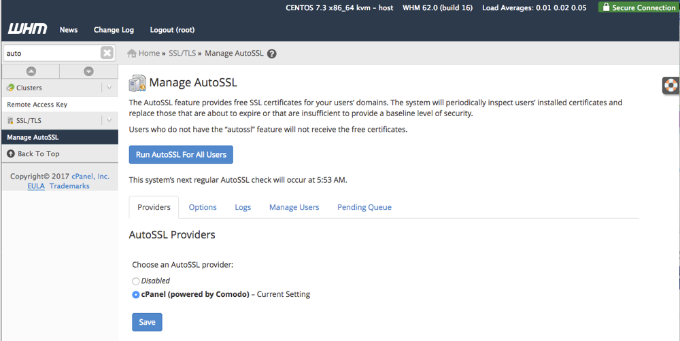This screenshot has width=680, height=341.
Task: Save the AutoSSL provider setting
Action: click(147, 322)
